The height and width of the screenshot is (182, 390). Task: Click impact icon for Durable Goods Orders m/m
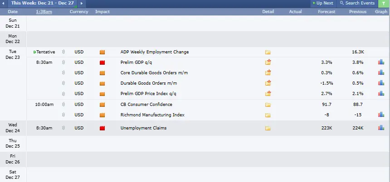pos(102,83)
